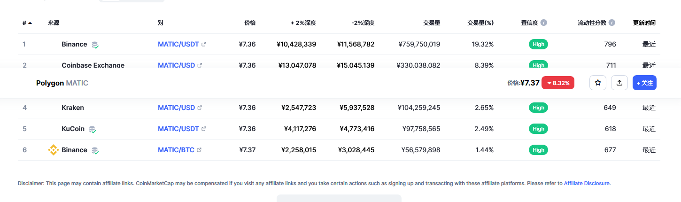Click the High confidence badge in Kraken row
The image size is (681, 202).
[x=538, y=108]
